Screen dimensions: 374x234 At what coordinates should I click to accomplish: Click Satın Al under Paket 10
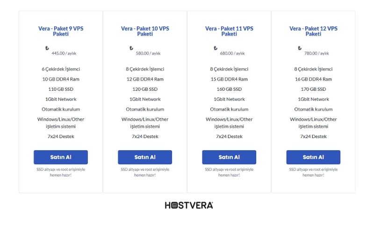(145, 157)
